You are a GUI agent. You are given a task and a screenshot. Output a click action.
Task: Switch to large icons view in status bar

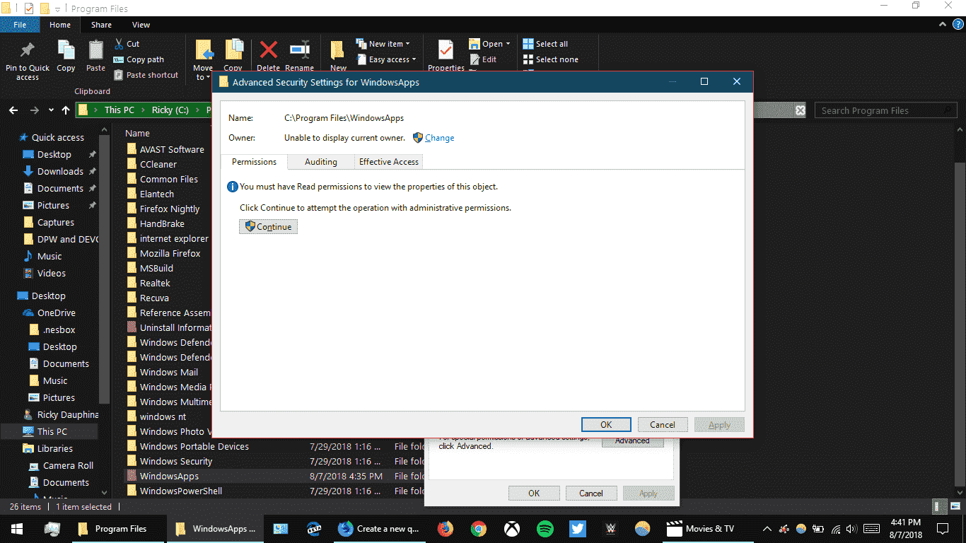click(x=954, y=506)
